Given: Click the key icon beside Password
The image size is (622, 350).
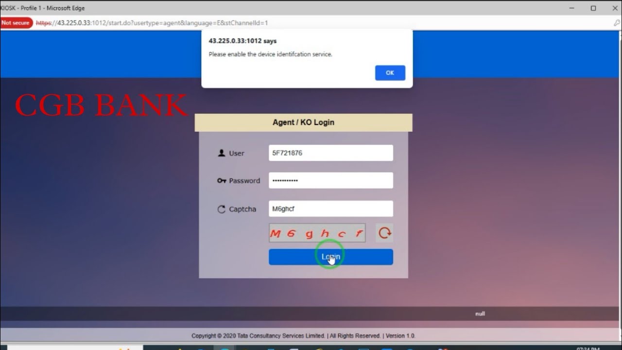Looking at the screenshot, I should point(222,181).
